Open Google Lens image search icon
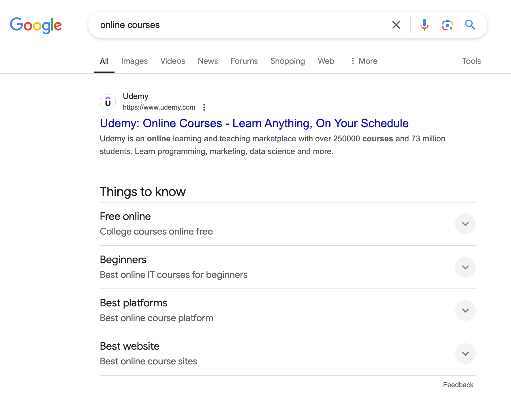The height and width of the screenshot is (401, 511). tap(447, 25)
